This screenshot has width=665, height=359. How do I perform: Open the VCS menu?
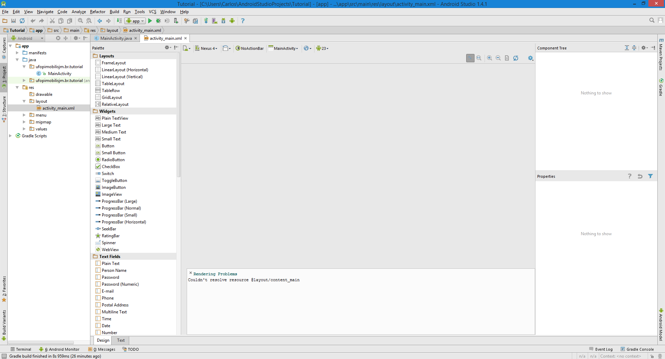(152, 12)
